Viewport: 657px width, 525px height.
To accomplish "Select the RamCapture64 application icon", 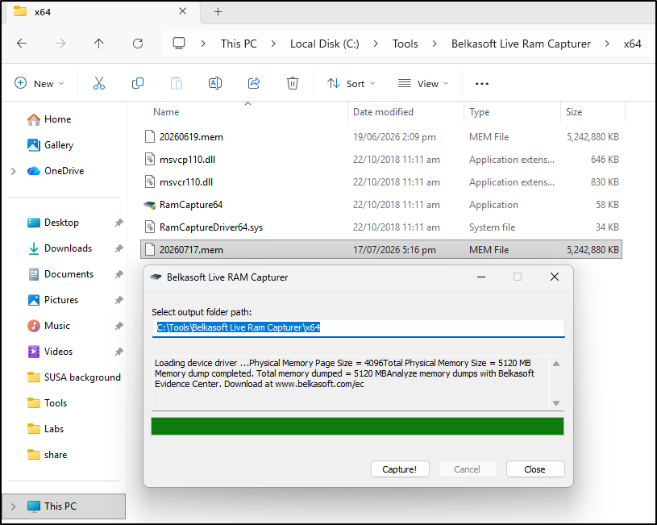I will pyautogui.click(x=150, y=205).
